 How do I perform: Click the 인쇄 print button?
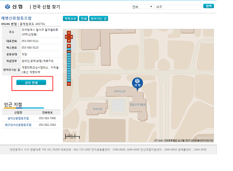click(84, 19)
